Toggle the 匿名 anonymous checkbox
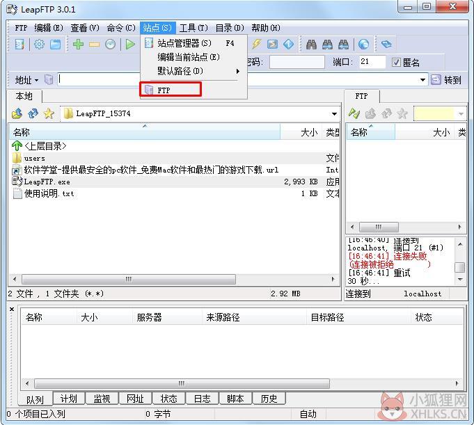Screen dimensions: 474x425 tap(396, 62)
